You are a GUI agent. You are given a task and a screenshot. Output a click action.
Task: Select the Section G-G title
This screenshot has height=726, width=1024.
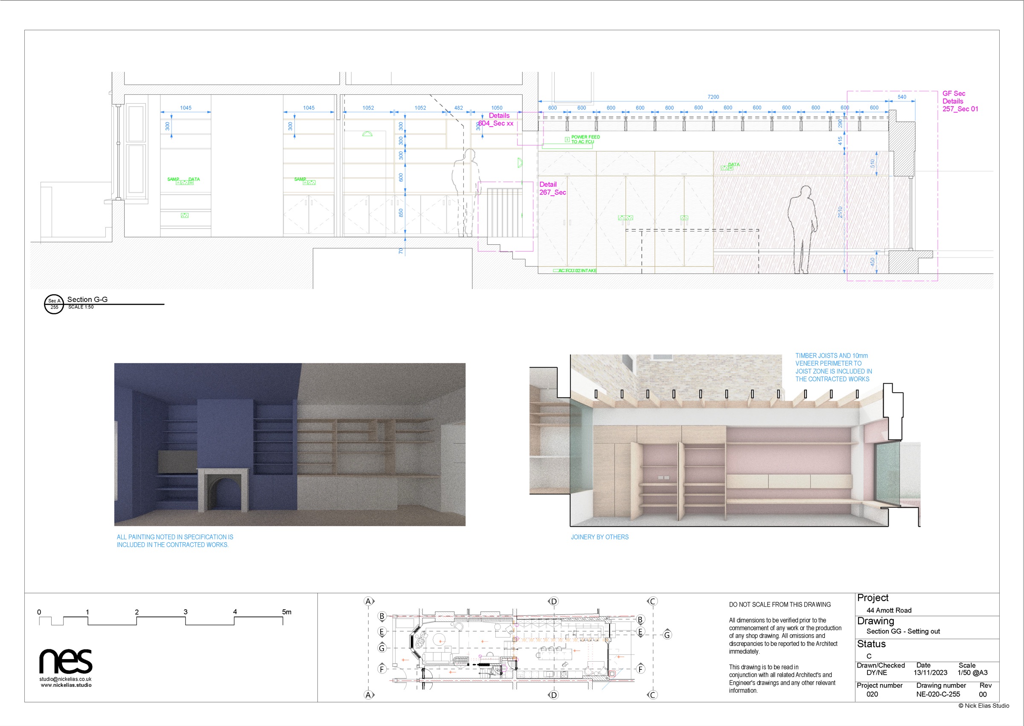[x=87, y=300]
